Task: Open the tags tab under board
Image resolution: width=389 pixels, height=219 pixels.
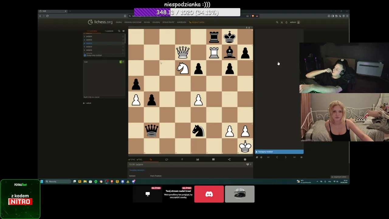Action: pyautogui.click(x=151, y=159)
